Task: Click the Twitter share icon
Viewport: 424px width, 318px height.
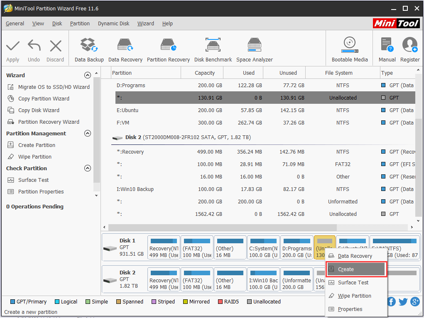Action: (403, 301)
